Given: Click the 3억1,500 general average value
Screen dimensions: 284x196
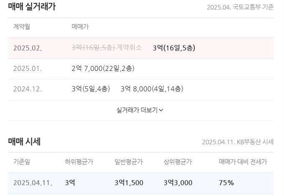Looking at the screenshot, I should click(x=129, y=183).
